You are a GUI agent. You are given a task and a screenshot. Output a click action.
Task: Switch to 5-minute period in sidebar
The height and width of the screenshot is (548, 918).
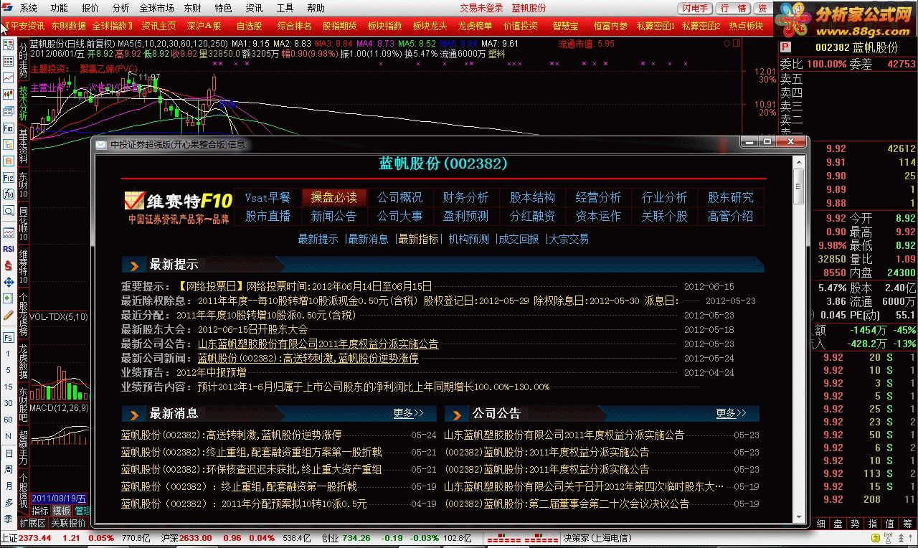pos(9,370)
